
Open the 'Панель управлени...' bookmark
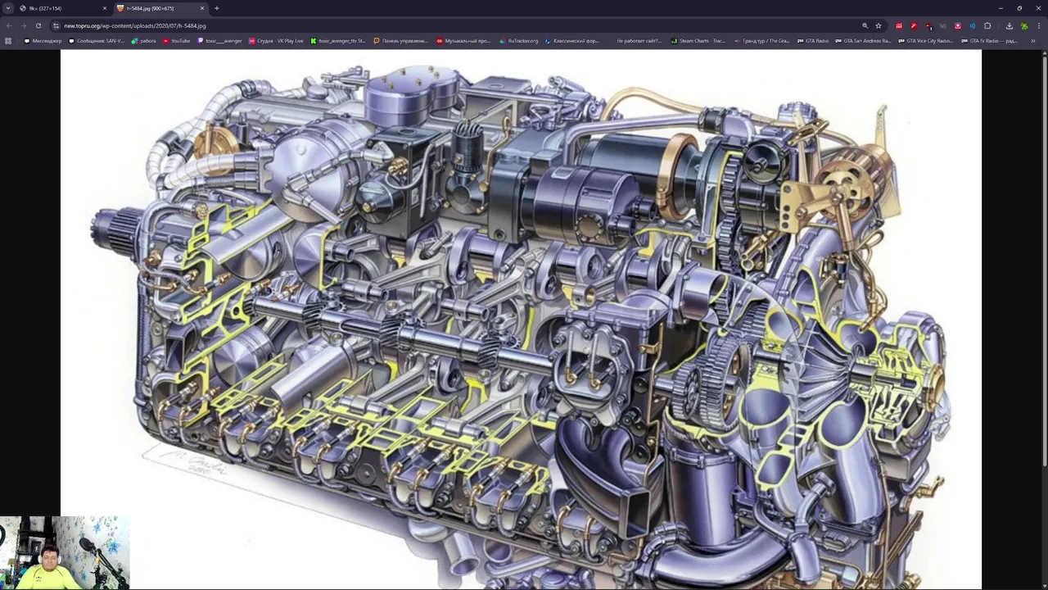400,41
